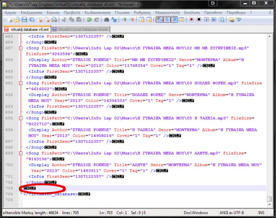Screen dimensions: 276x218
Task: Click the Zoom Out toolbar icon
Action: coord(132,20)
